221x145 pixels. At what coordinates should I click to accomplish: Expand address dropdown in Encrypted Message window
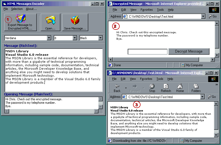click(203, 17)
